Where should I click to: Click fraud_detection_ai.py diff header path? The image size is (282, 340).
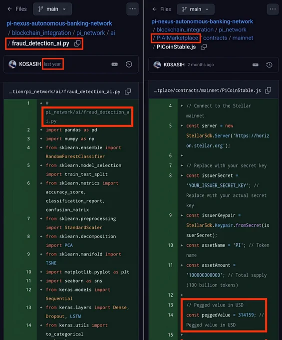click(65, 91)
